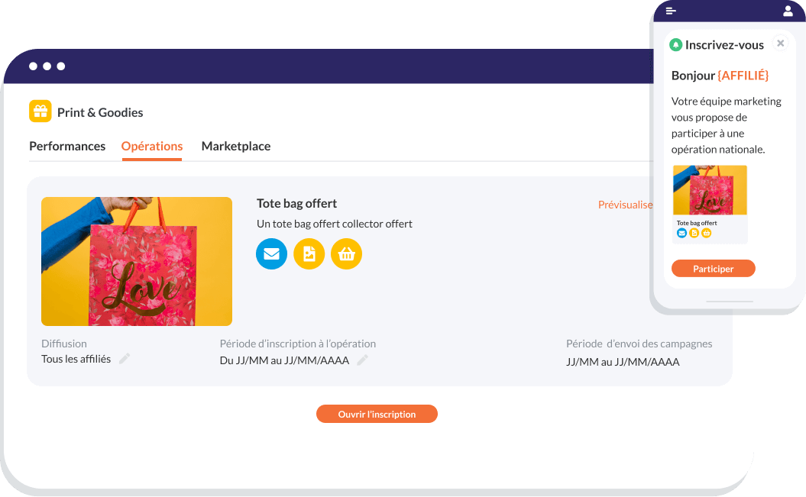The width and height of the screenshot is (806, 497).
Task: Click the blue email envelope icon
Action: click(271, 253)
